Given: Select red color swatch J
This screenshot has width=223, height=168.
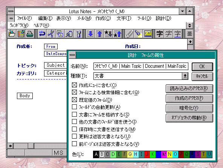Looking at the screenshot, I should [x=147, y=154].
